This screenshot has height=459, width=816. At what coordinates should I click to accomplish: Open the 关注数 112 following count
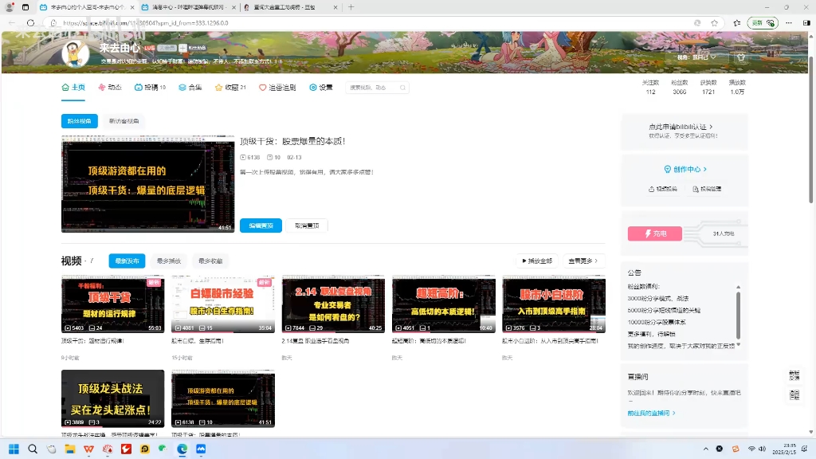[x=650, y=87]
